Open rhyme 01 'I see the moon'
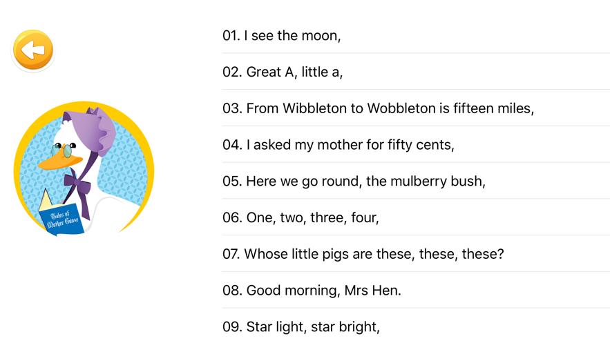The height and width of the screenshot is (343, 610). [x=281, y=35]
